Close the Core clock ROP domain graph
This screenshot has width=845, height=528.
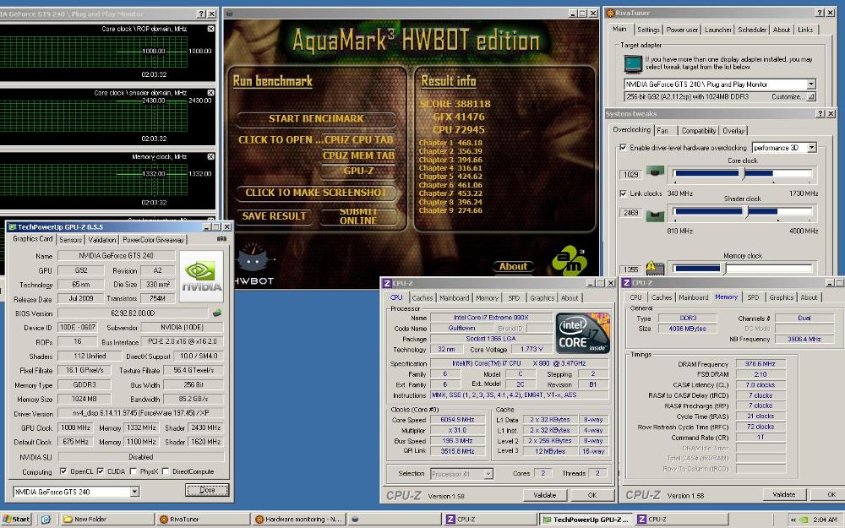click(x=210, y=29)
